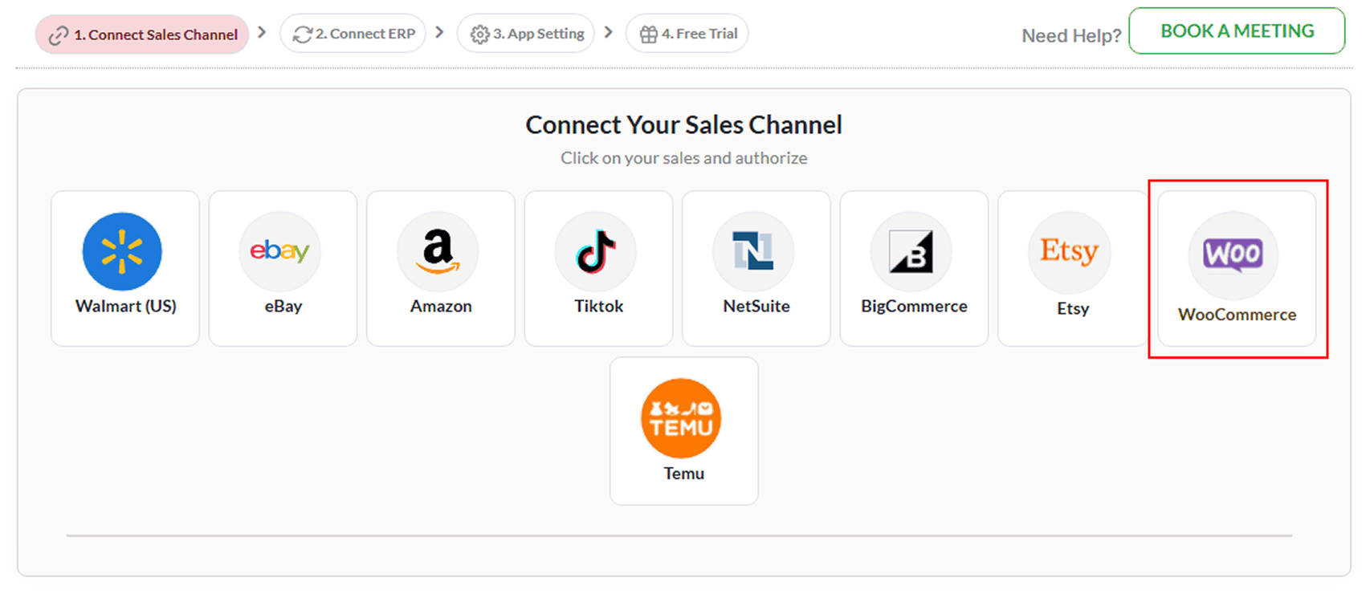Pick the BigCommerce logo icon
Screen dimensions: 1370x594
coord(911,251)
